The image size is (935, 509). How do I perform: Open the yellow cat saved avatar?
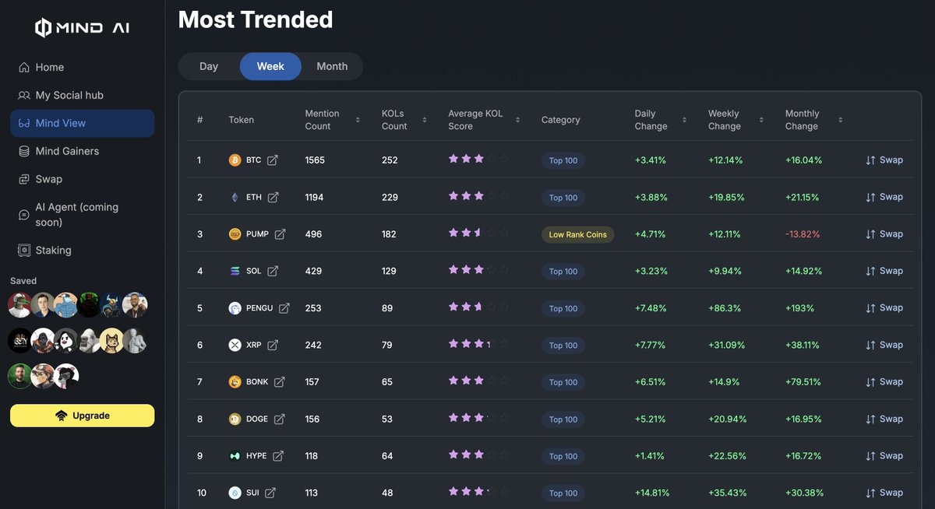coord(111,341)
